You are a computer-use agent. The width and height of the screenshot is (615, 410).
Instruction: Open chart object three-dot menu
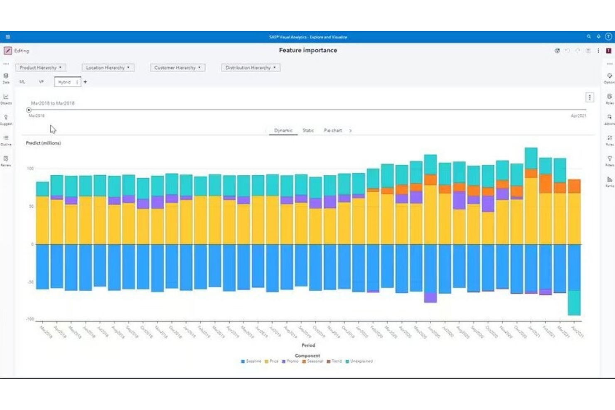tap(589, 97)
